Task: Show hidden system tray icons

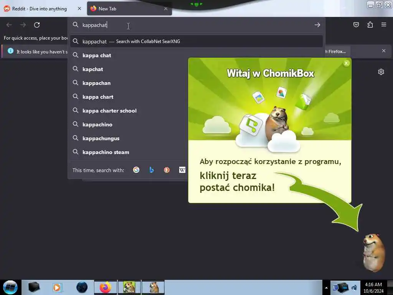Action: pyautogui.click(x=326, y=288)
